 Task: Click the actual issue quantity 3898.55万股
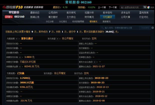pos(27,83)
